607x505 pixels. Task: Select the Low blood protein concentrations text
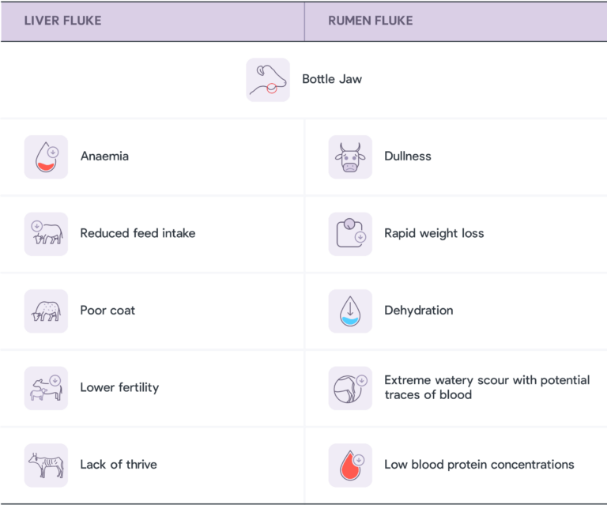[479, 465]
